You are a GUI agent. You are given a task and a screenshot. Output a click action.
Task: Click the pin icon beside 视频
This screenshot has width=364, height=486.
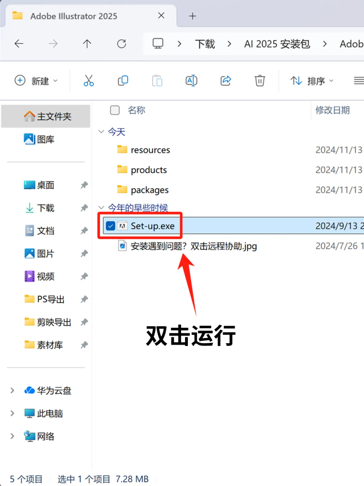click(84, 276)
